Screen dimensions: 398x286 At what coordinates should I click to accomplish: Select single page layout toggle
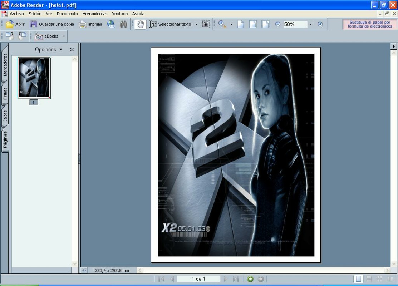click(x=358, y=279)
